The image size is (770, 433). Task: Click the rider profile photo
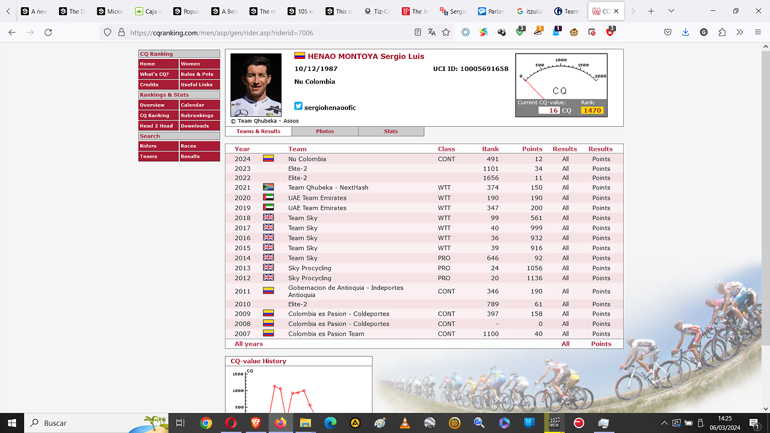coord(256,85)
